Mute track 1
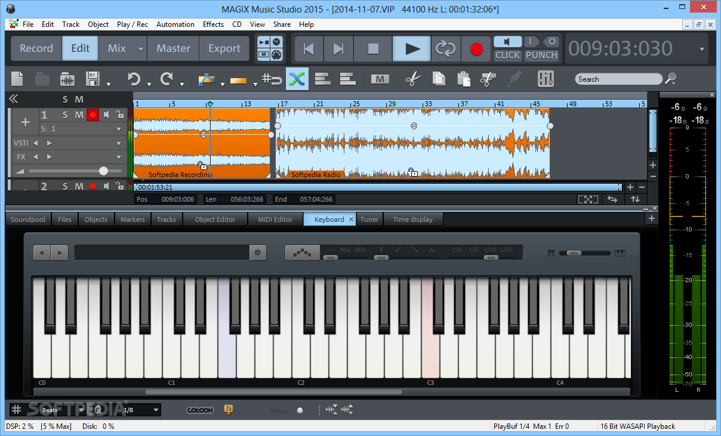721x436 pixels. (79, 115)
